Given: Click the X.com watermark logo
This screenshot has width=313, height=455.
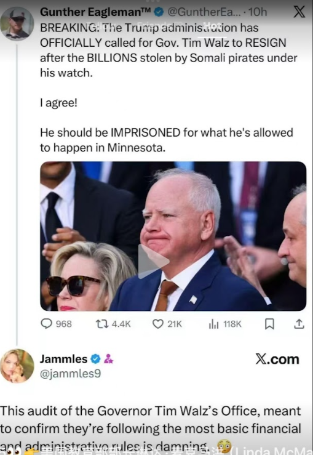Looking at the screenshot, I should (277, 359).
